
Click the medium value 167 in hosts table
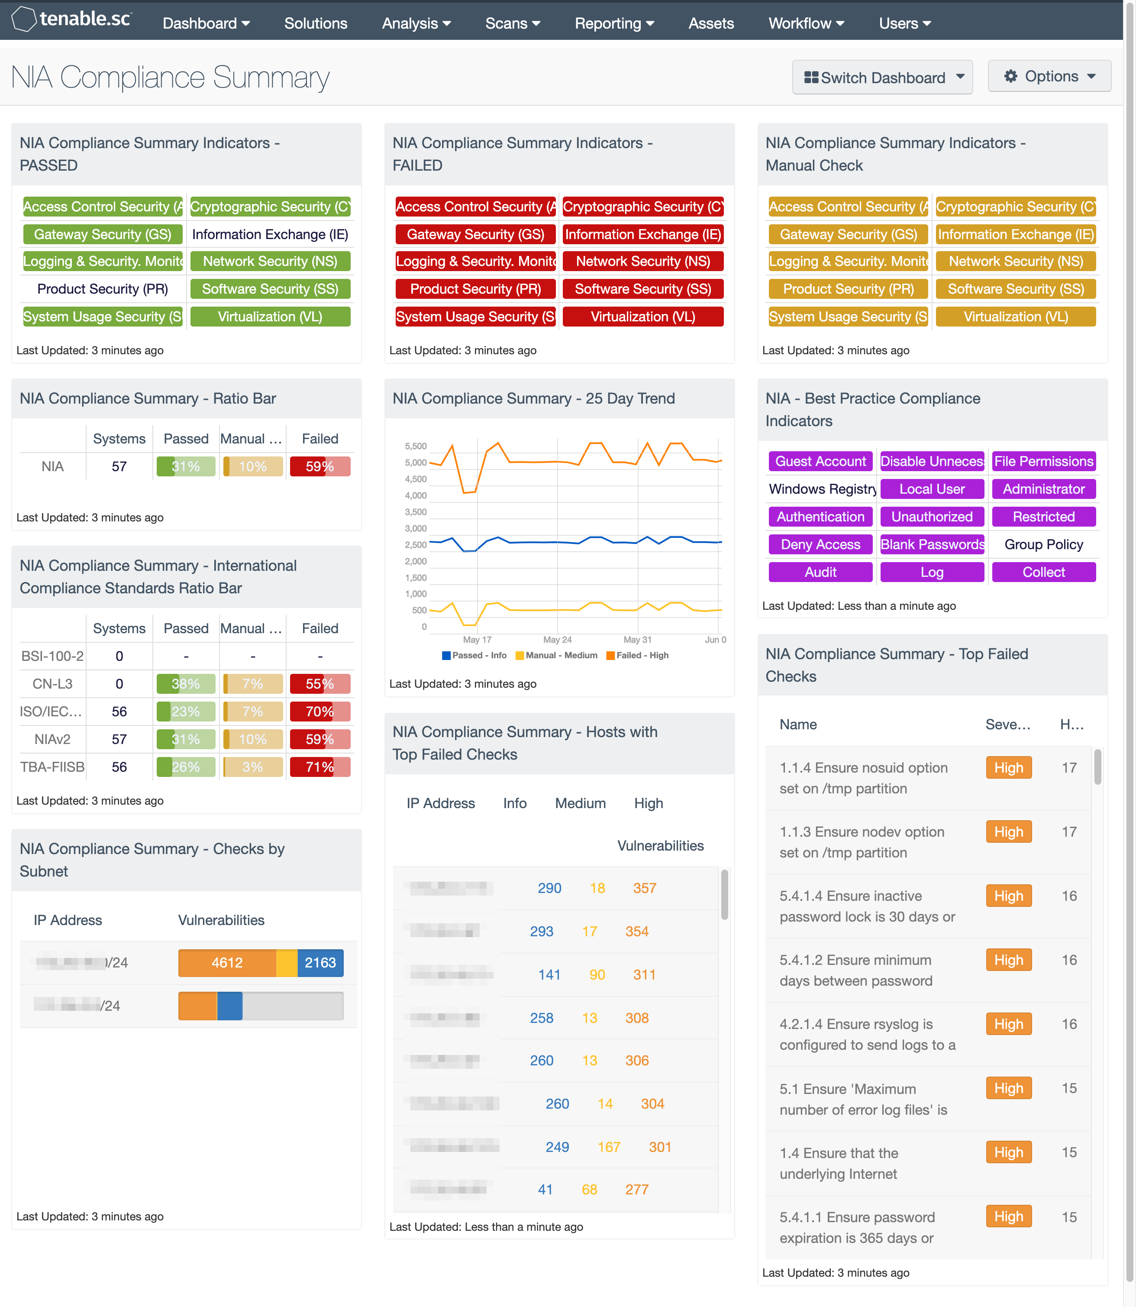click(x=609, y=1147)
